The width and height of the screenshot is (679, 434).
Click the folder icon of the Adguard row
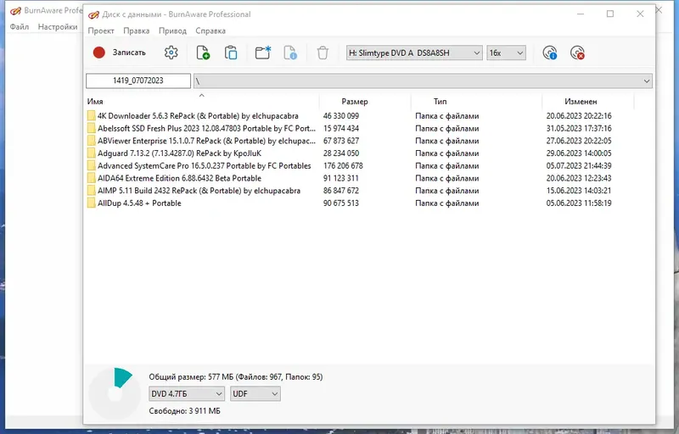(x=91, y=153)
